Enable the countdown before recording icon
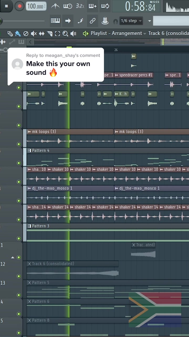Screen dimensions: 189x337 point(80,6)
